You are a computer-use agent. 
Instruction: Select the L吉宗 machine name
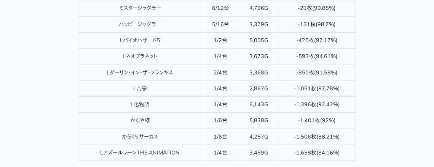(140, 88)
